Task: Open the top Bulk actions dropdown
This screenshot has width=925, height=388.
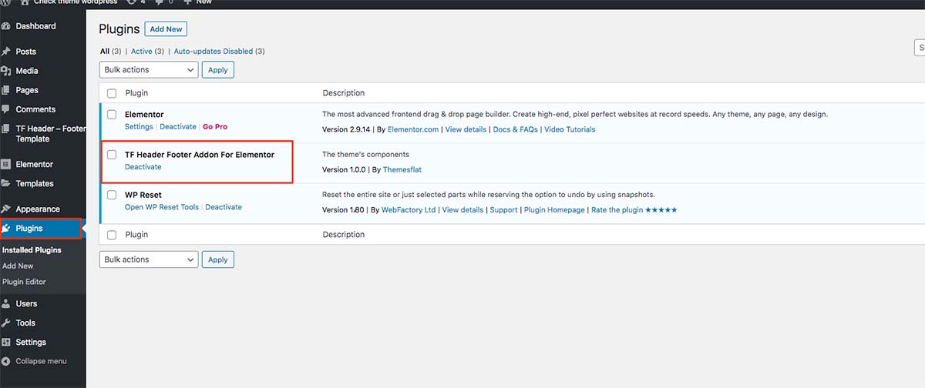Action: (x=149, y=69)
